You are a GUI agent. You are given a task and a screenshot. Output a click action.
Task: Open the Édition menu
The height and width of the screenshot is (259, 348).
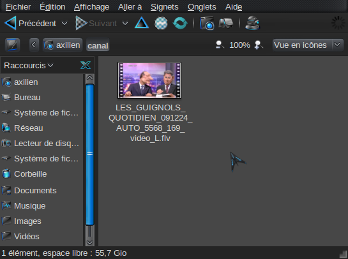tap(52, 7)
